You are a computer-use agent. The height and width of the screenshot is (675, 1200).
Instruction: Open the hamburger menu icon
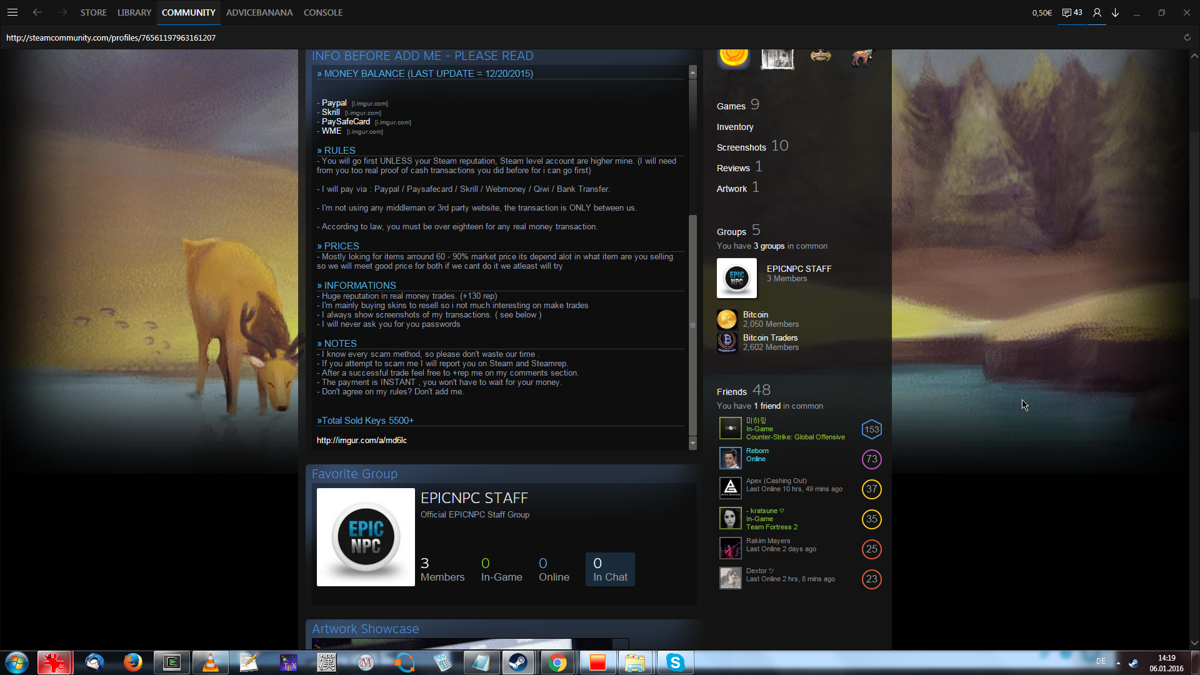12,12
